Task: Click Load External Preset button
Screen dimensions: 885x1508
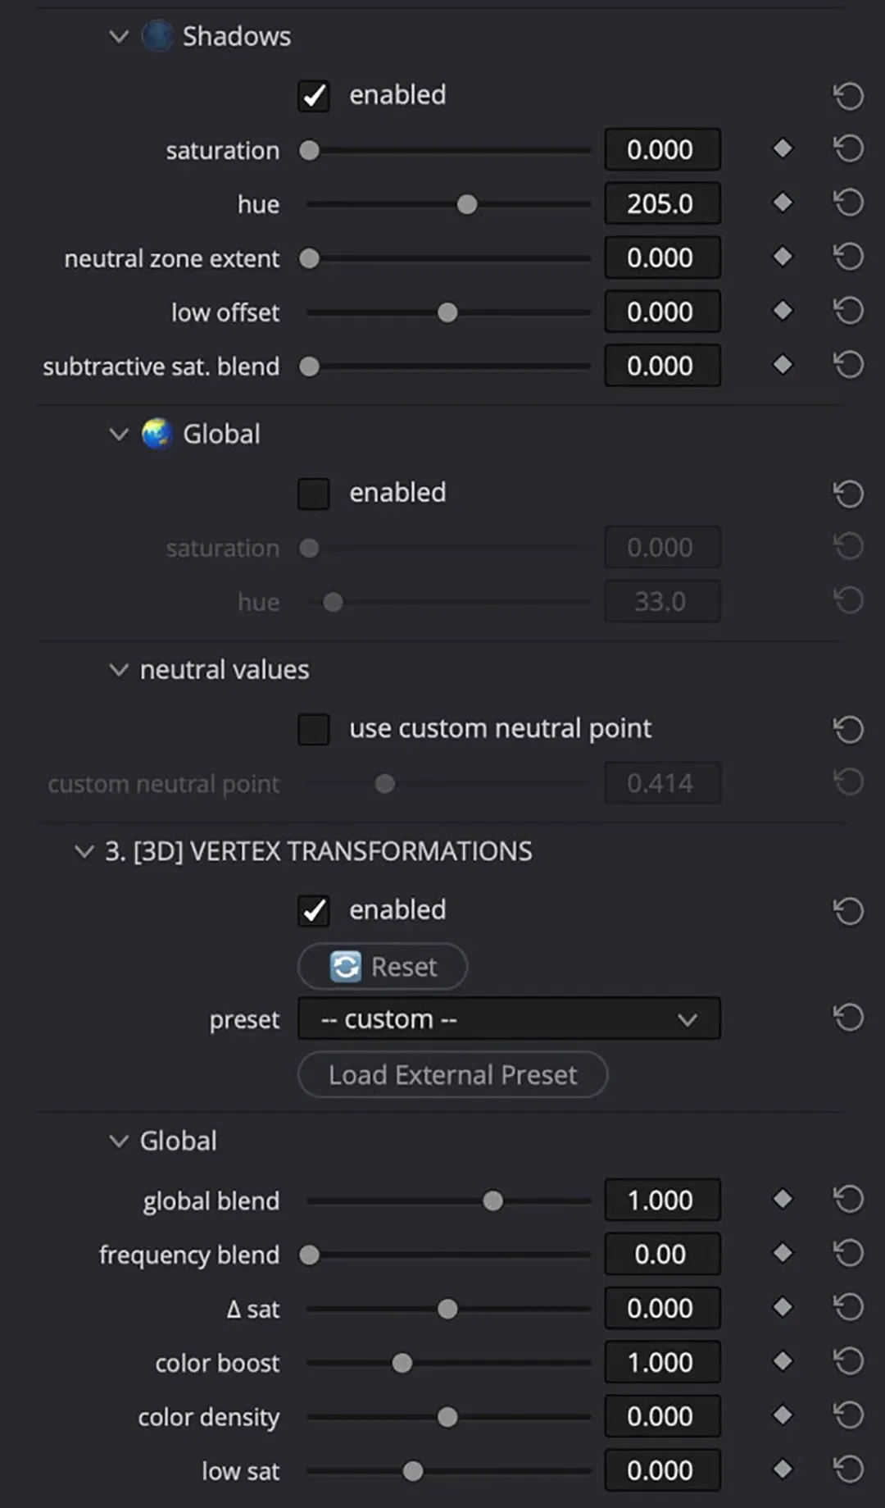Action: point(452,1074)
